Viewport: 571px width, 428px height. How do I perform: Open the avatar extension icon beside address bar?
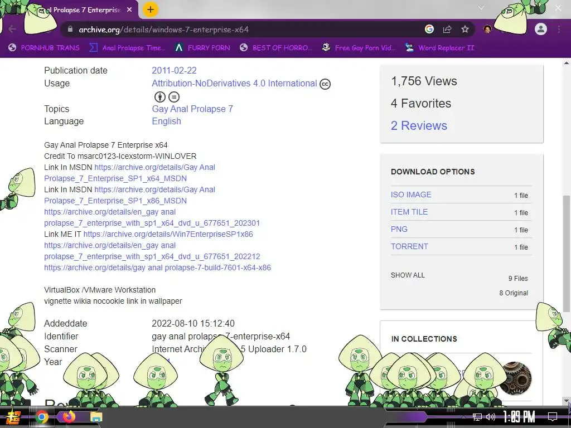tap(487, 29)
